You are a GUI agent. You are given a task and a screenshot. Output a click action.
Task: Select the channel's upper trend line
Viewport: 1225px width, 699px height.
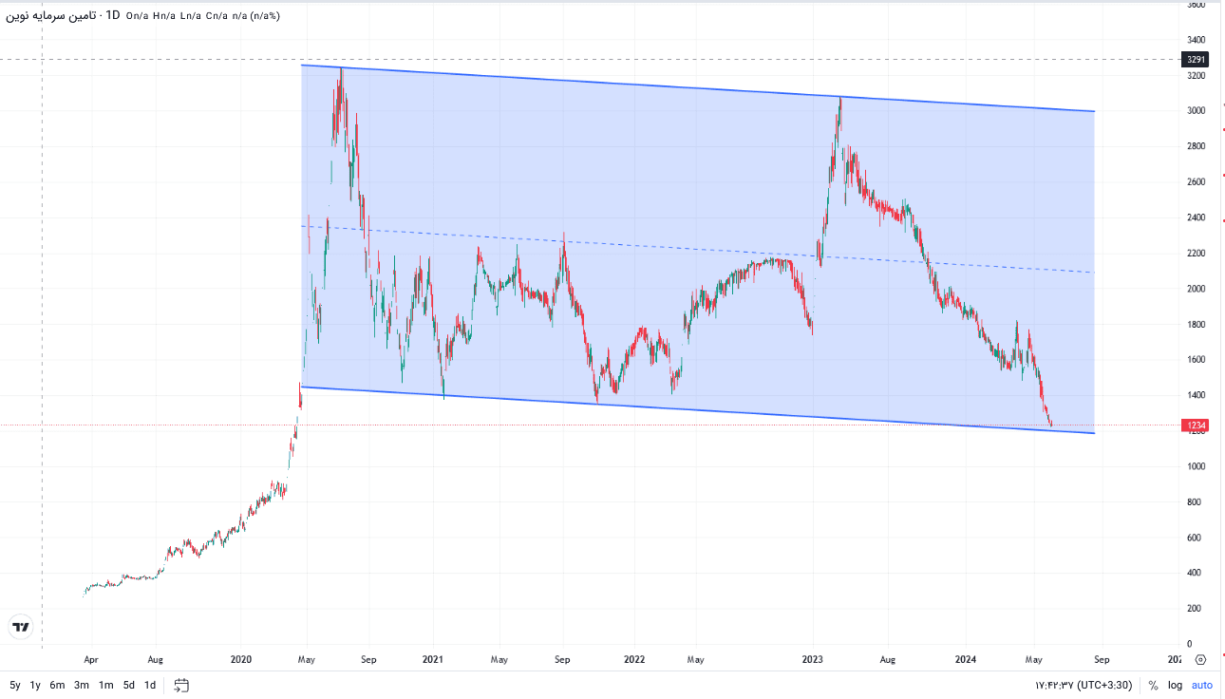(x=698, y=87)
